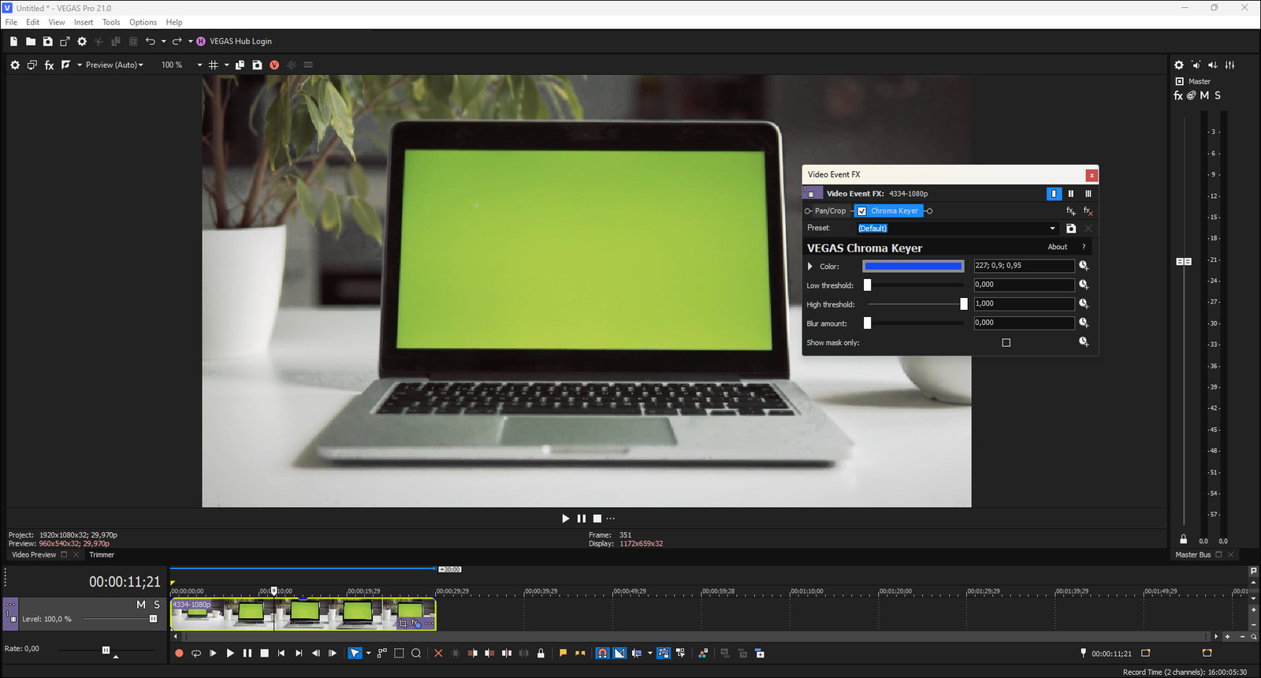This screenshot has height=678, width=1261.
Task: Save the project with the main toolbar disk icon
Action: [47, 41]
